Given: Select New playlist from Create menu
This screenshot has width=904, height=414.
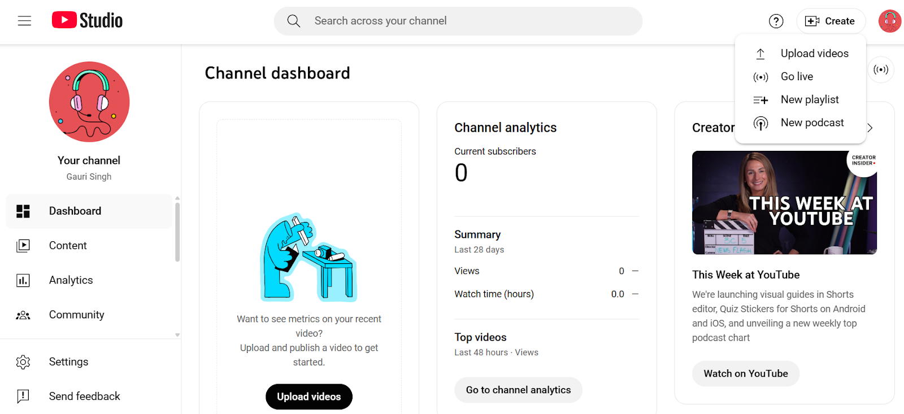Looking at the screenshot, I should tap(801, 100).
